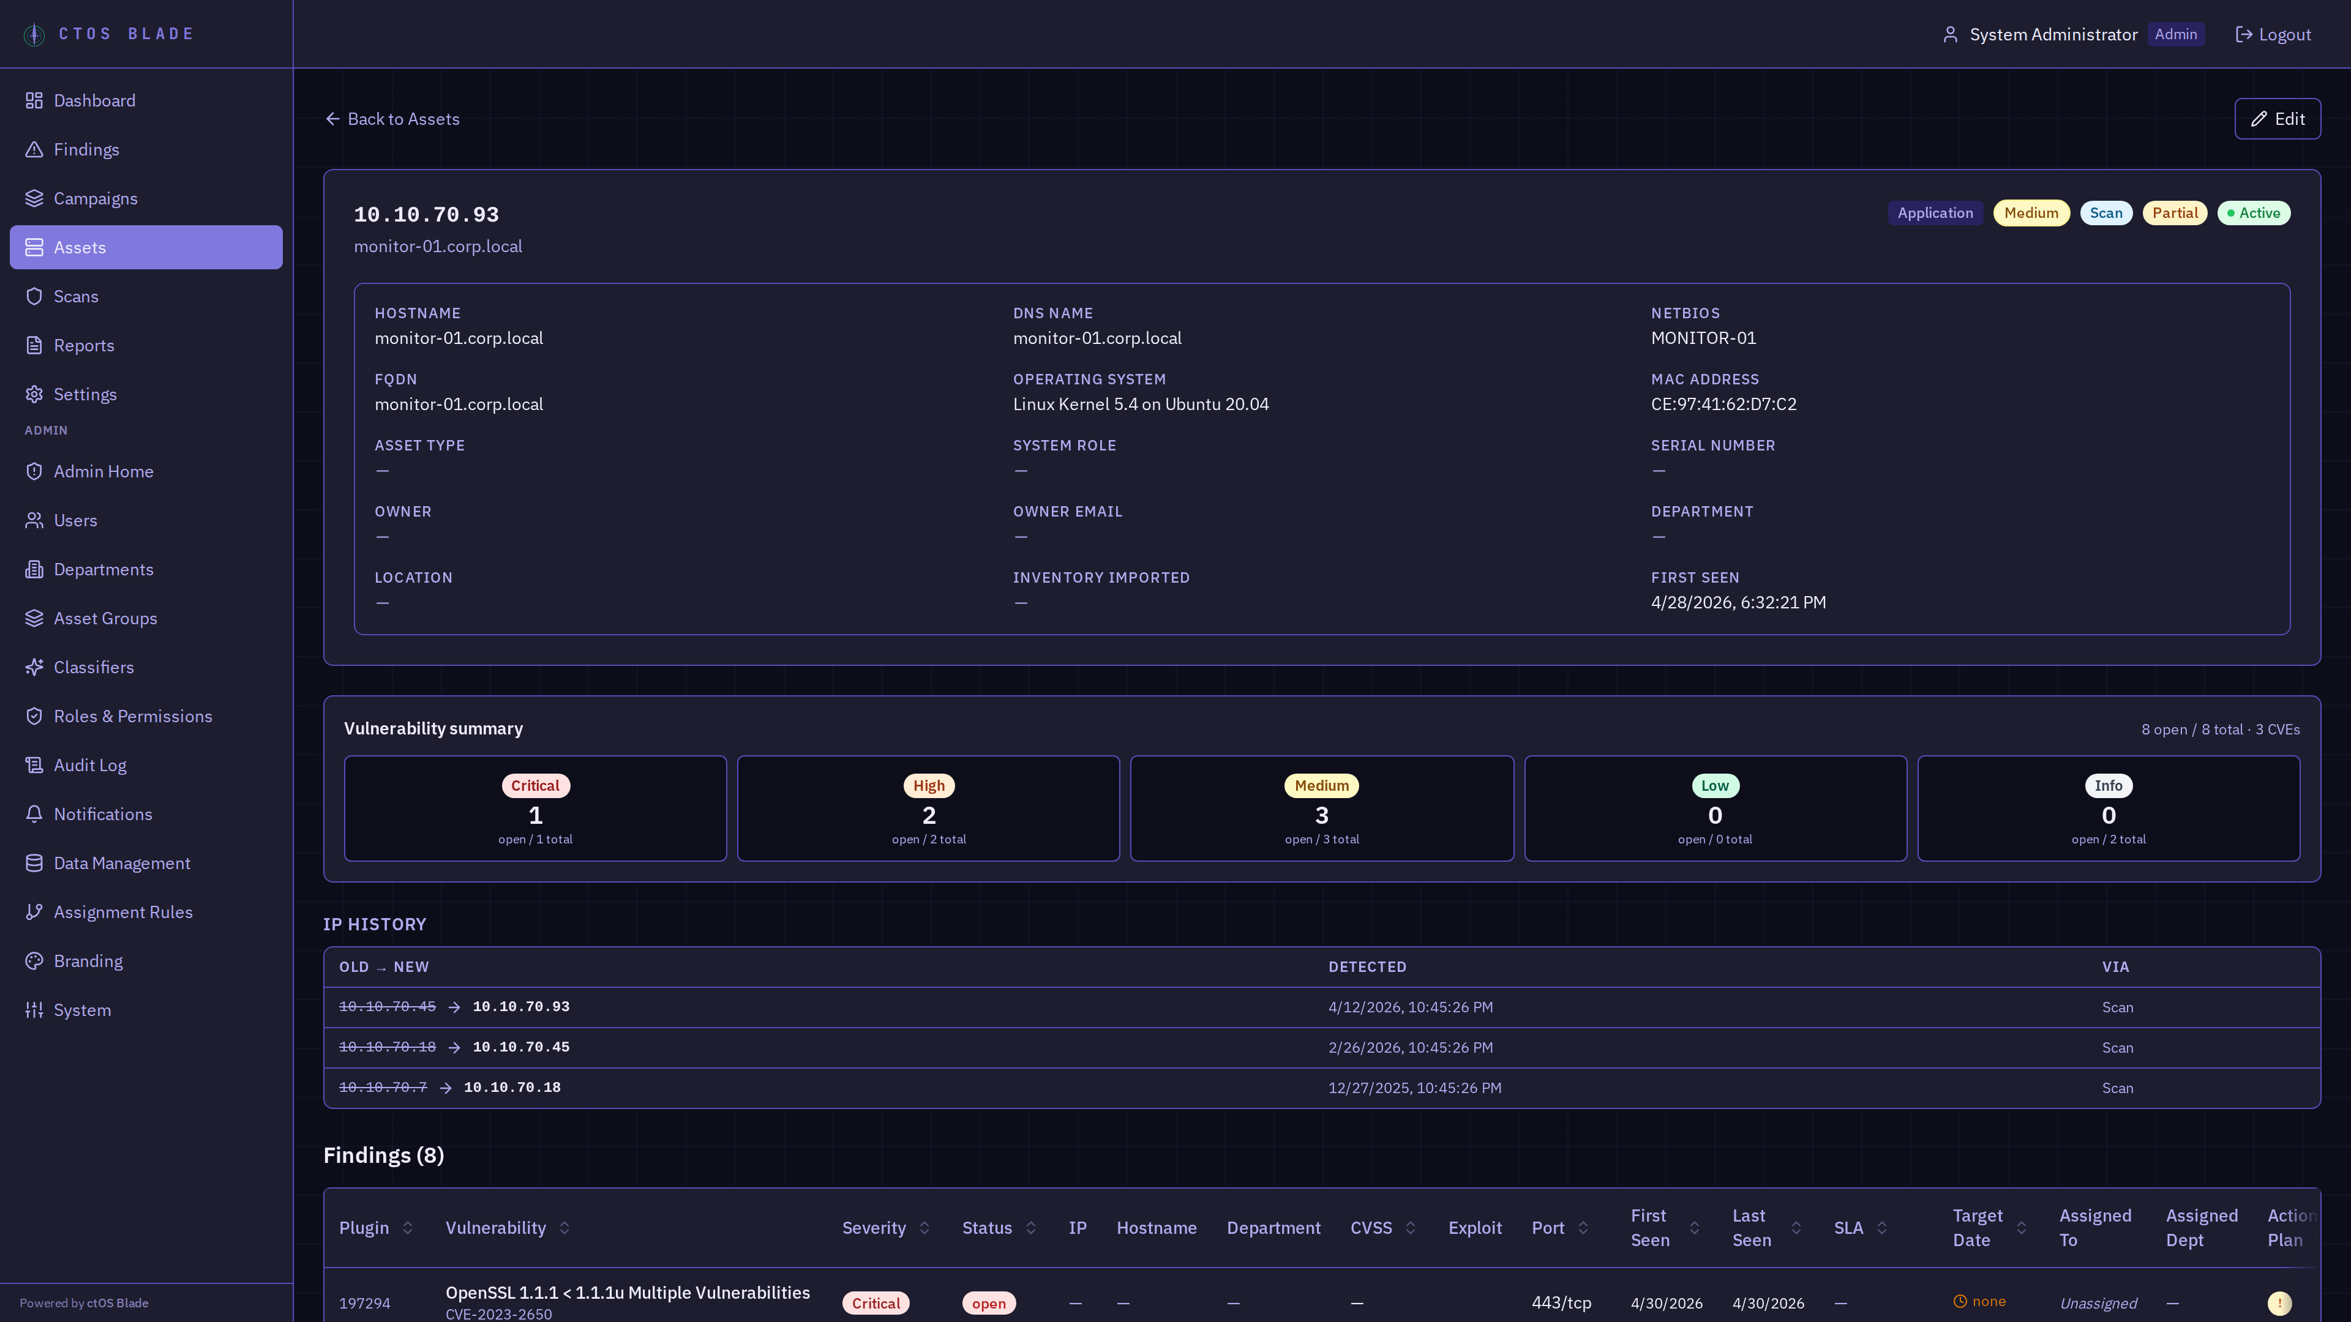Go to Findings in sidebar
This screenshot has height=1322, width=2351.
coord(146,149)
